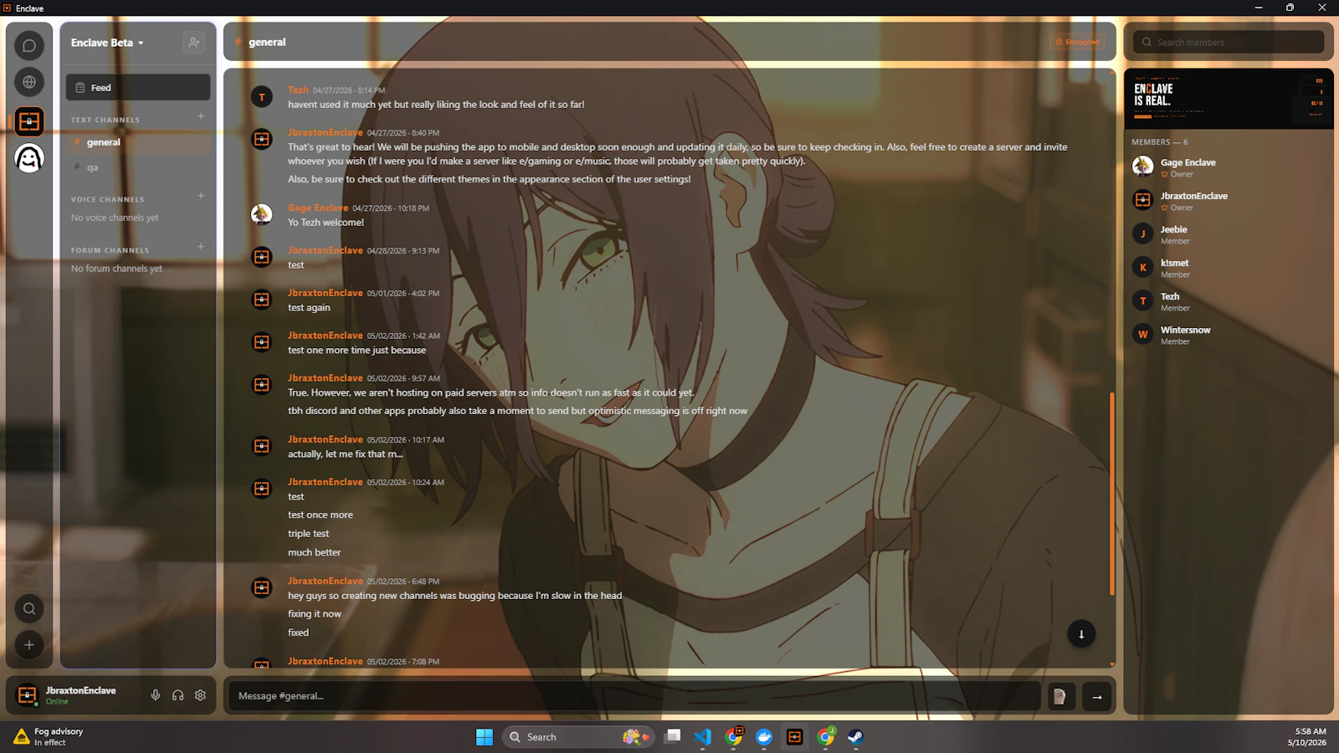The height and width of the screenshot is (753, 1339).
Task: Toggle microphone mute in the user panel
Action: click(x=156, y=695)
